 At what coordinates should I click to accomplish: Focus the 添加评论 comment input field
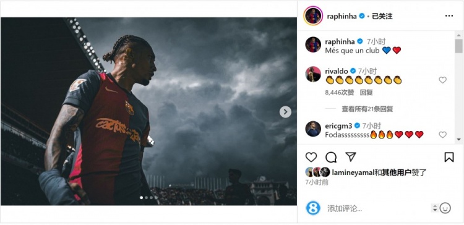click(379, 208)
